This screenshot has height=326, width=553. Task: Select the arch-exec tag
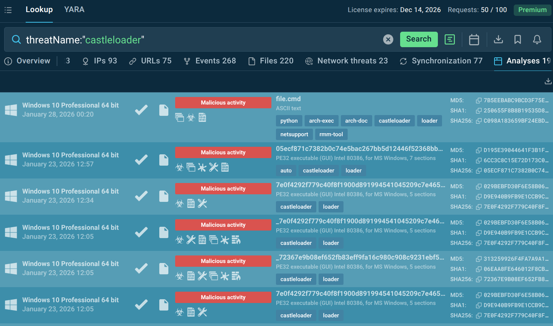pyautogui.click(x=322, y=121)
